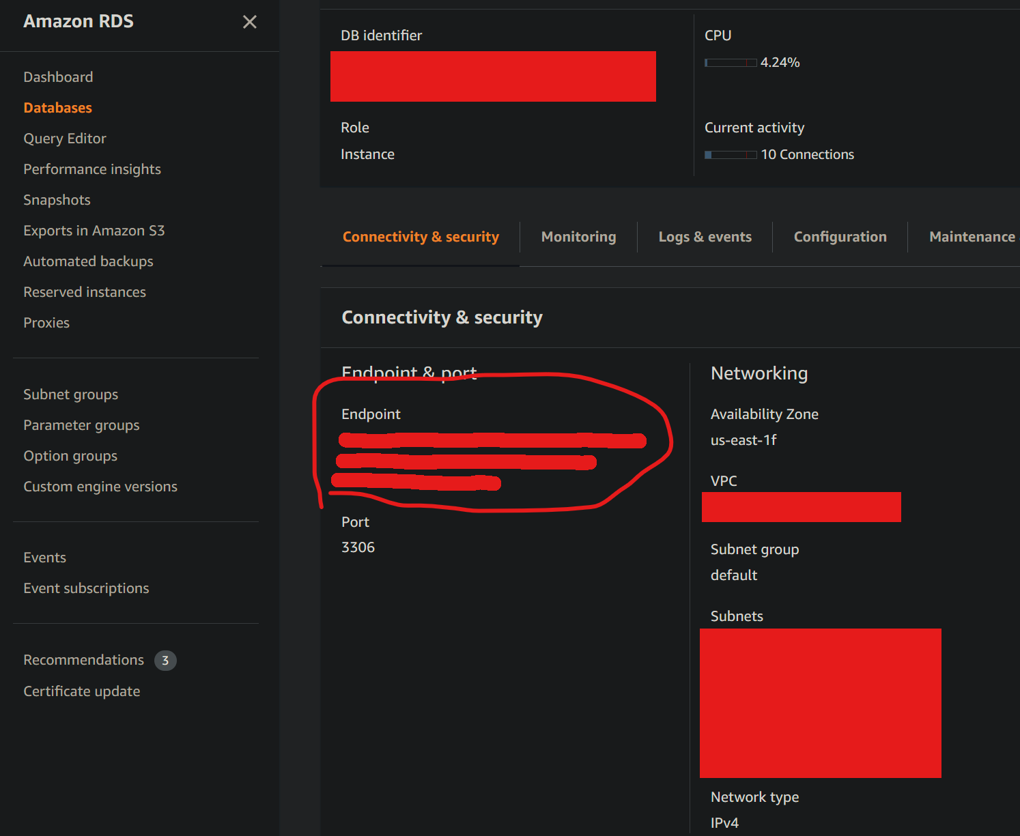
Task: View Performance insights
Action: pos(92,169)
